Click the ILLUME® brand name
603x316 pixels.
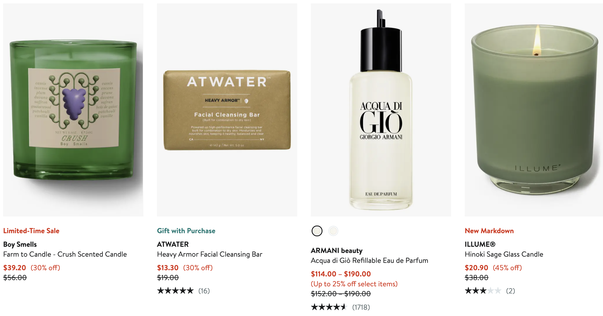[480, 244]
